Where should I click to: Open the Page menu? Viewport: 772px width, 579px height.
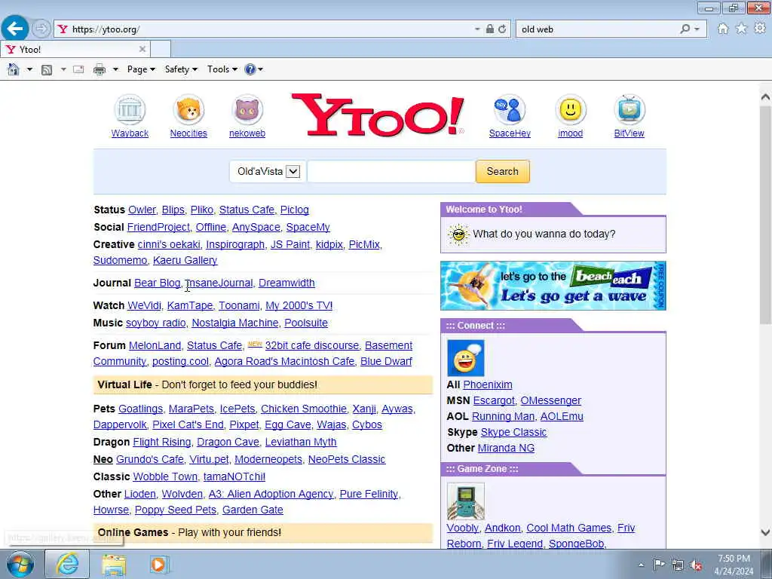(x=141, y=69)
